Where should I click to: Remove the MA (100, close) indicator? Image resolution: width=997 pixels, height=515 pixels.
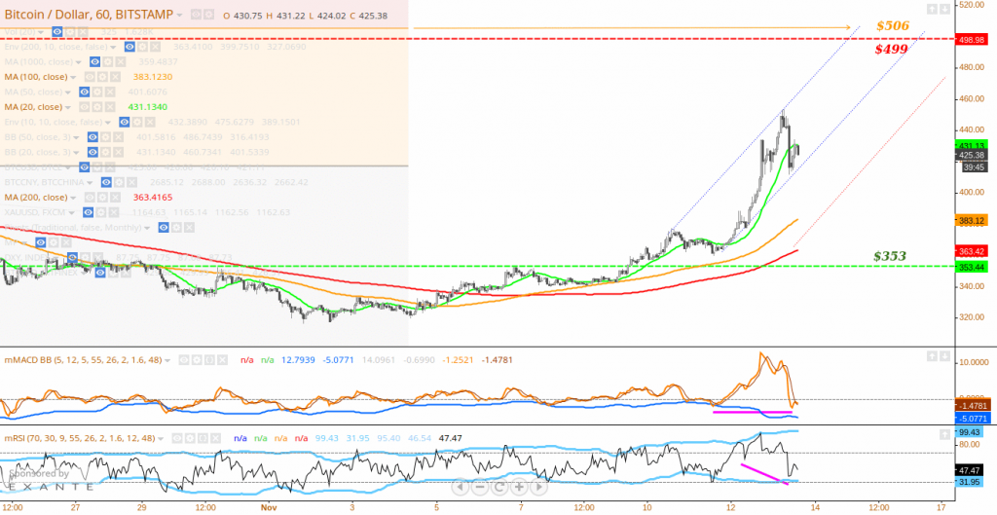tap(115, 77)
